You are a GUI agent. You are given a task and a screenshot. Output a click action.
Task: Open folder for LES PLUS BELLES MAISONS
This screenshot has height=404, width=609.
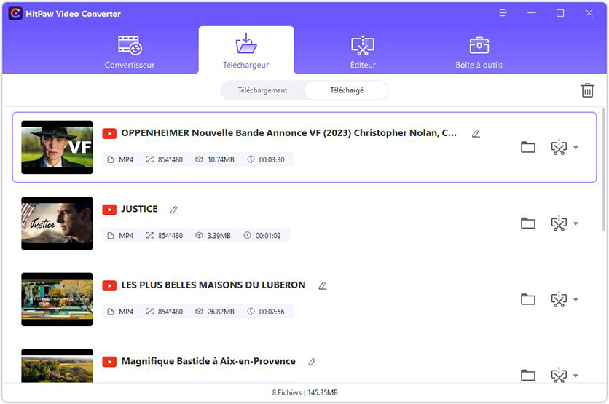pos(528,299)
